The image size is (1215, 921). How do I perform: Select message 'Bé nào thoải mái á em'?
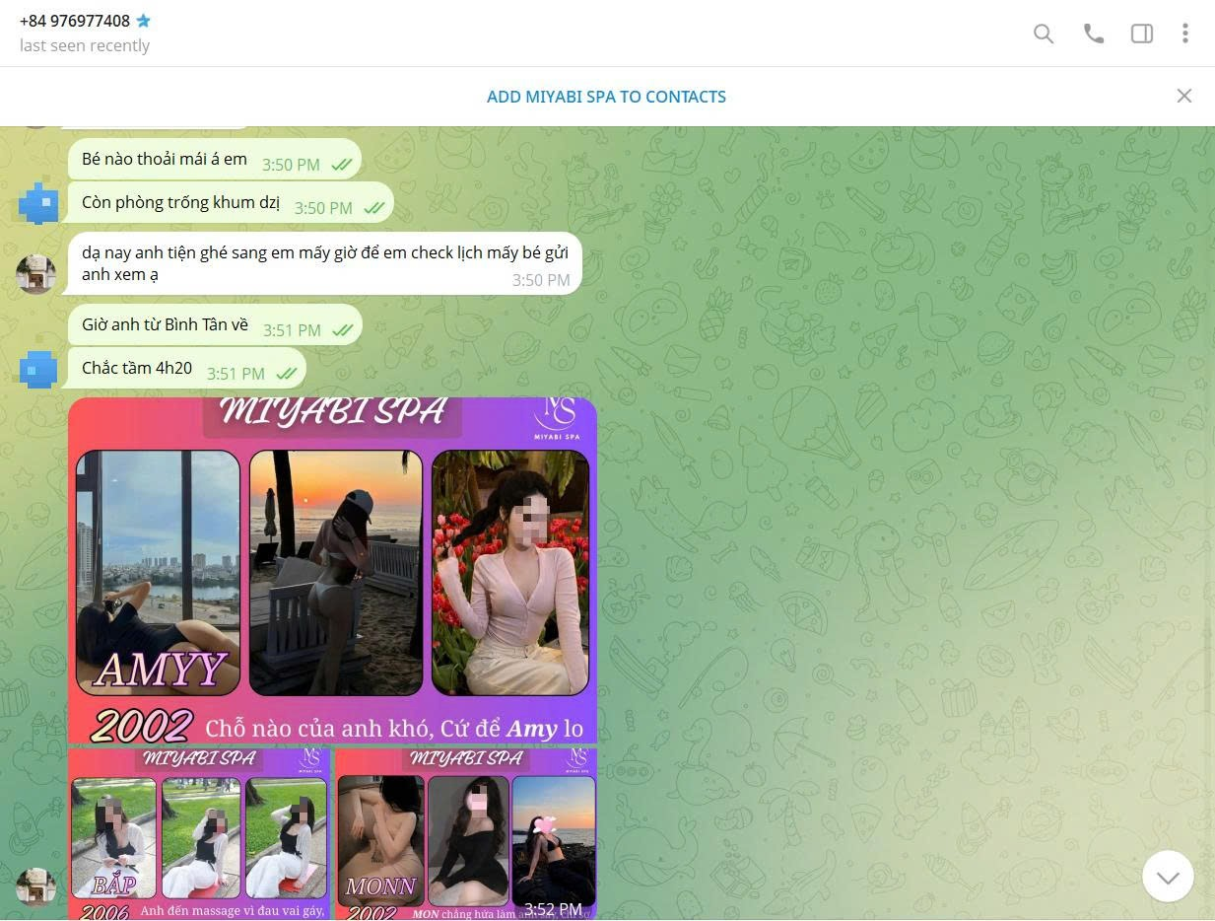tap(215, 160)
